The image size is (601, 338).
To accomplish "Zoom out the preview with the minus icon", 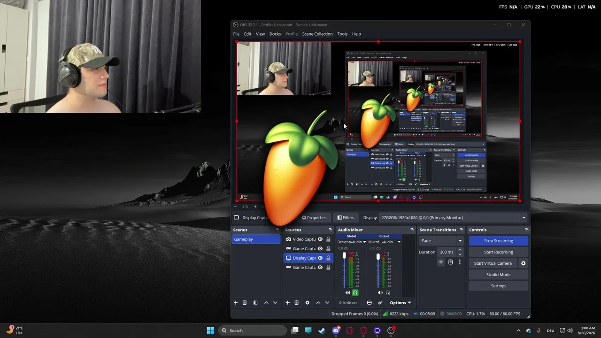I will (236, 207).
